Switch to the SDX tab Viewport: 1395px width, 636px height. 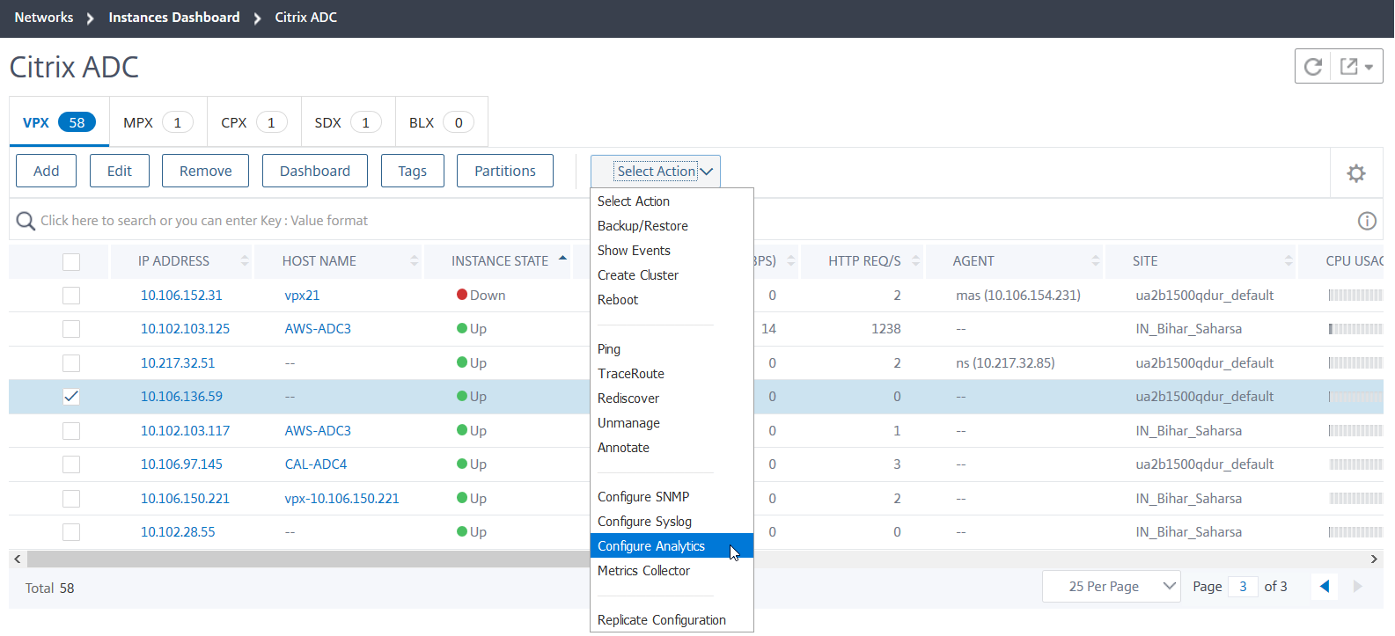coord(348,122)
